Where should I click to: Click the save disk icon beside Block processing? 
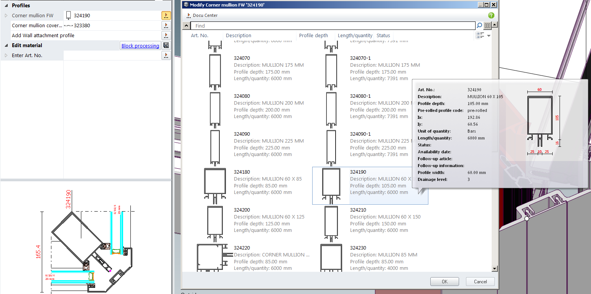(166, 46)
